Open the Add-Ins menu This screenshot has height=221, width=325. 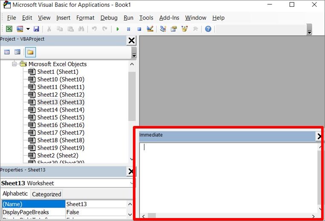169,18
